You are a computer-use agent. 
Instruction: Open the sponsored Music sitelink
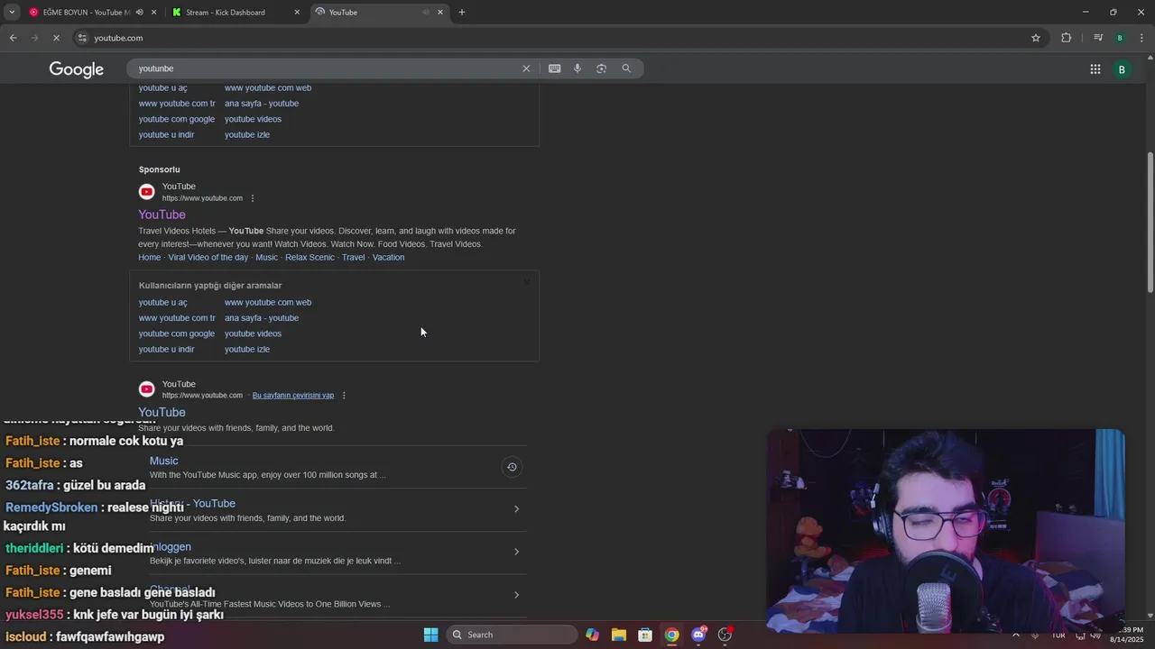266,257
